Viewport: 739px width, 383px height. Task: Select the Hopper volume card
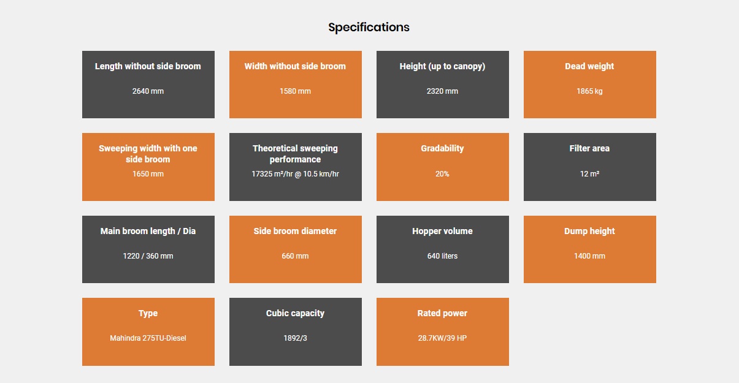point(443,249)
